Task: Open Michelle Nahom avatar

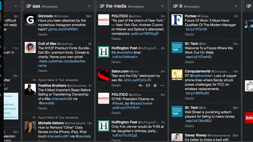Action: (x=30, y=127)
